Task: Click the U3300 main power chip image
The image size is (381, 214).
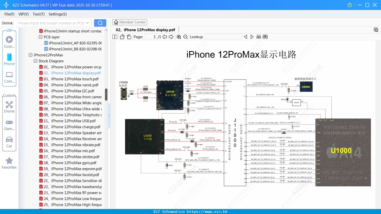Action: click(x=144, y=137)
